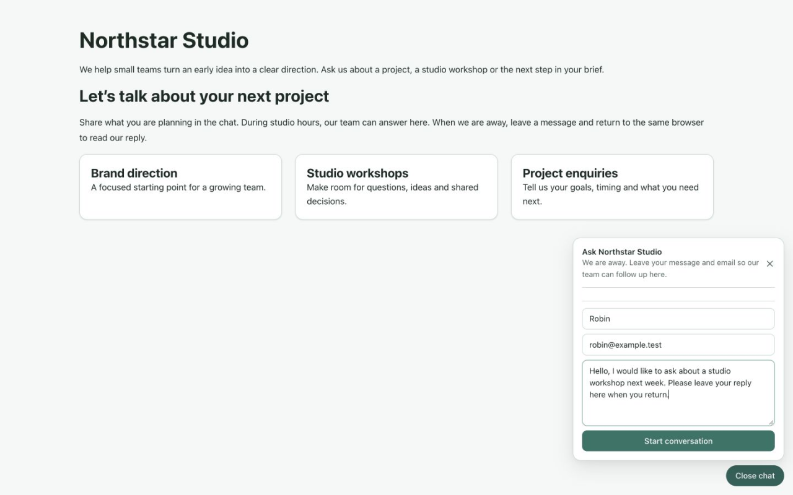This screenshot has width=793, height=495.
Task: Select the Project enquiries card heading
Action: point(570,173)
